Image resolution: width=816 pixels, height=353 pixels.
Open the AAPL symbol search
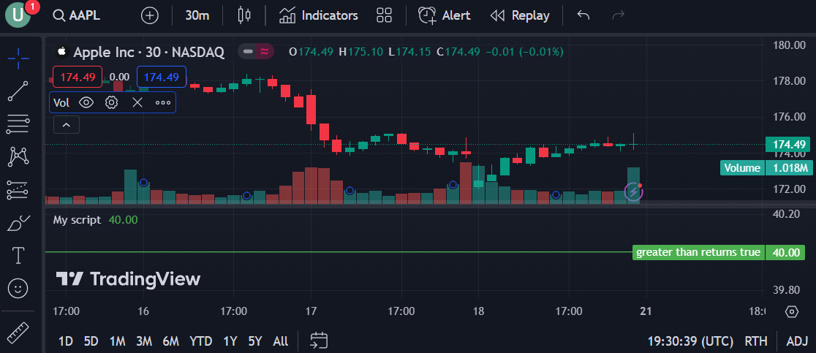77,15
